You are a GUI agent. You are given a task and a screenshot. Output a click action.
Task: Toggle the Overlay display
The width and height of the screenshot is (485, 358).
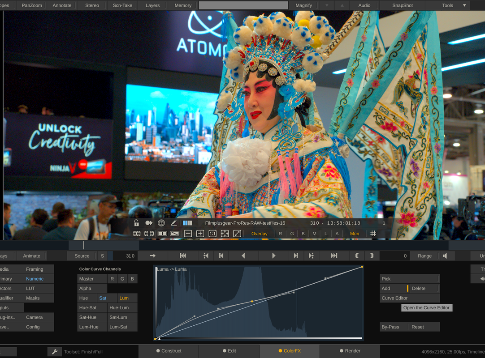click(x=259, y=234)
